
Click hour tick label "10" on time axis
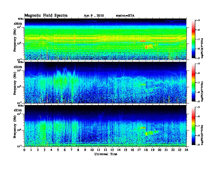92,150
